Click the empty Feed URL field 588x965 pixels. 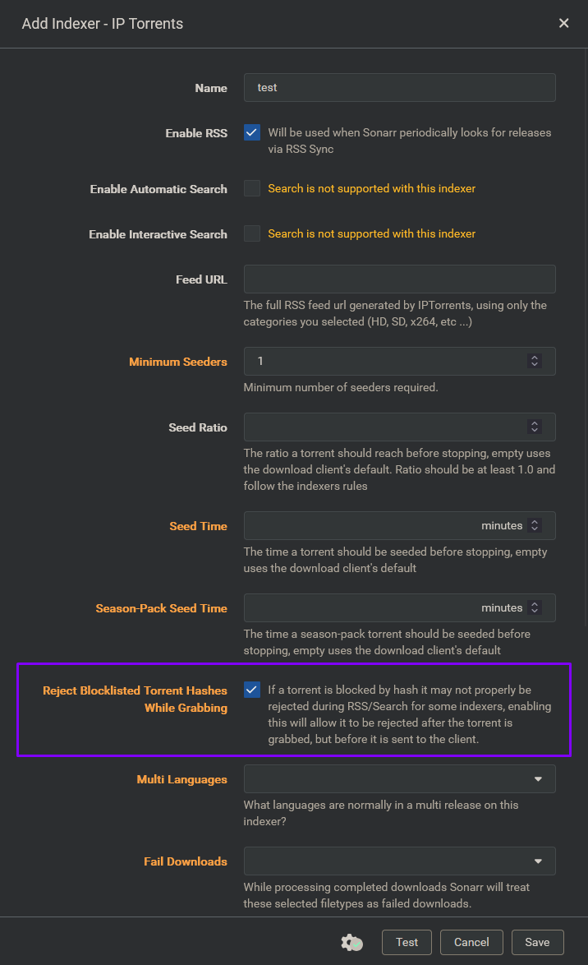[x=399, y=279]
